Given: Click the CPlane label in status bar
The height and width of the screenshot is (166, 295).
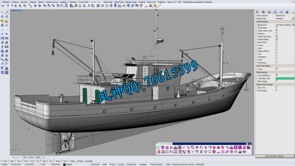Looking at the screenshot, I should (4, 164).
